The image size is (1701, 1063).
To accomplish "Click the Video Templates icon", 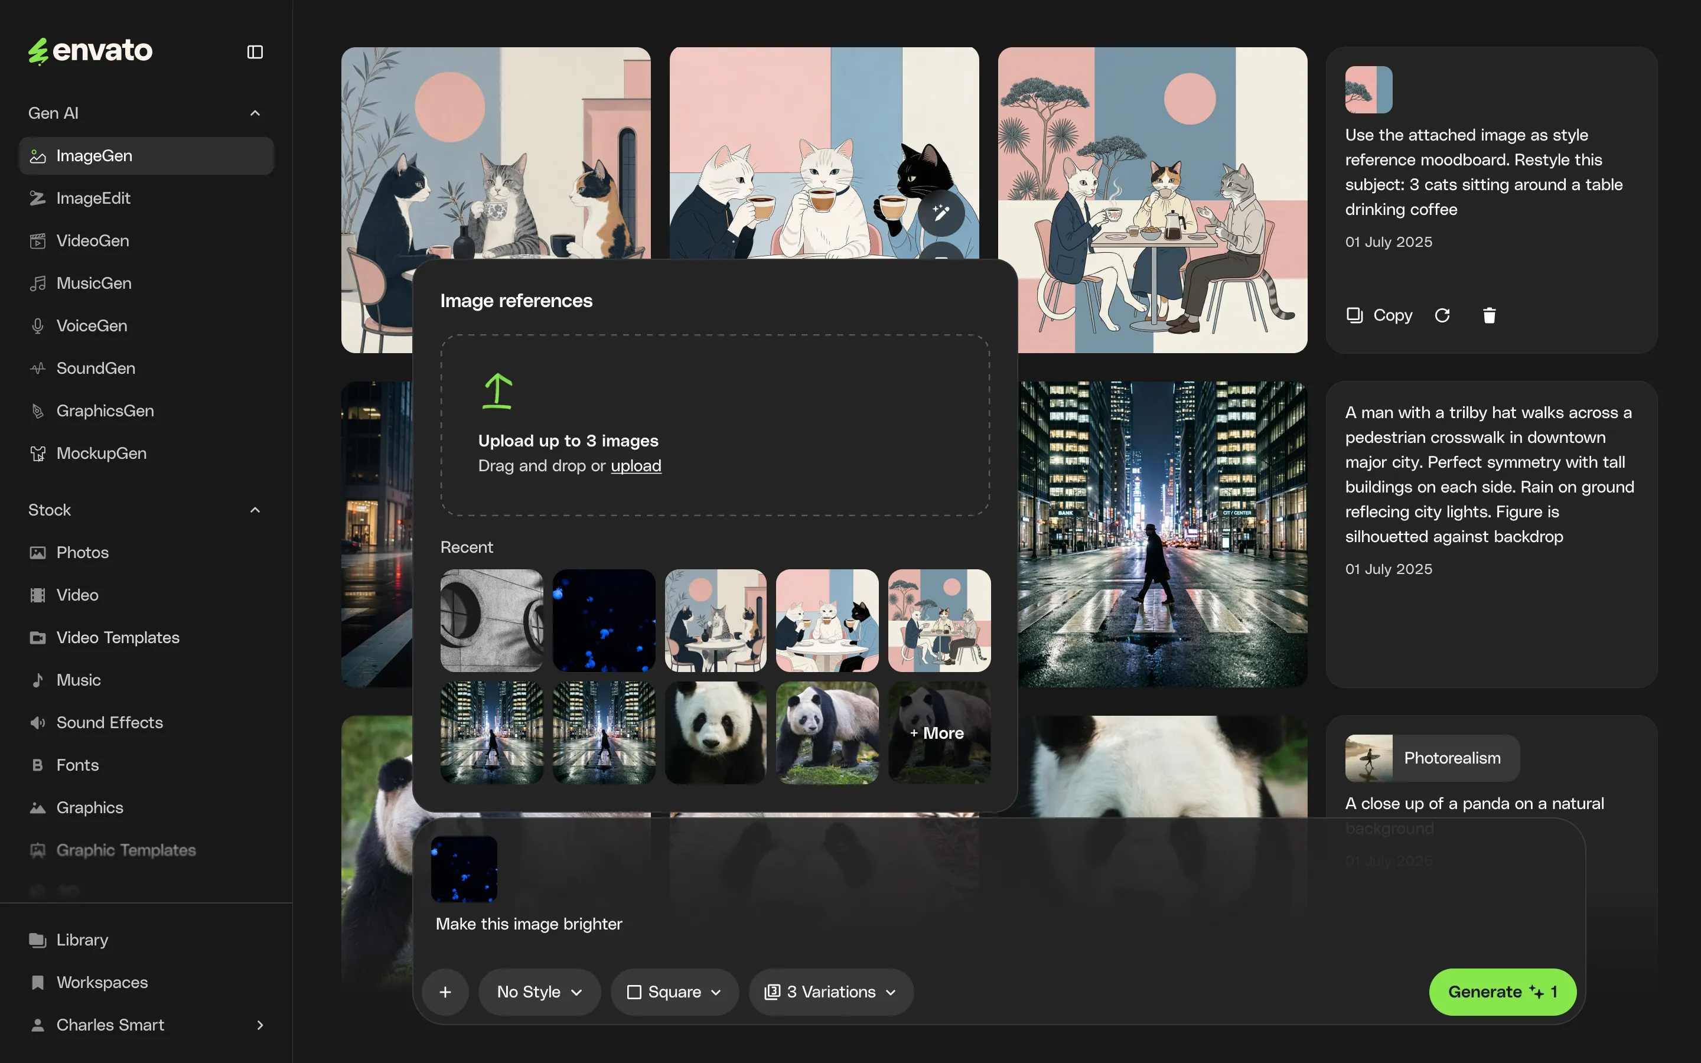I will click(38, 638).
